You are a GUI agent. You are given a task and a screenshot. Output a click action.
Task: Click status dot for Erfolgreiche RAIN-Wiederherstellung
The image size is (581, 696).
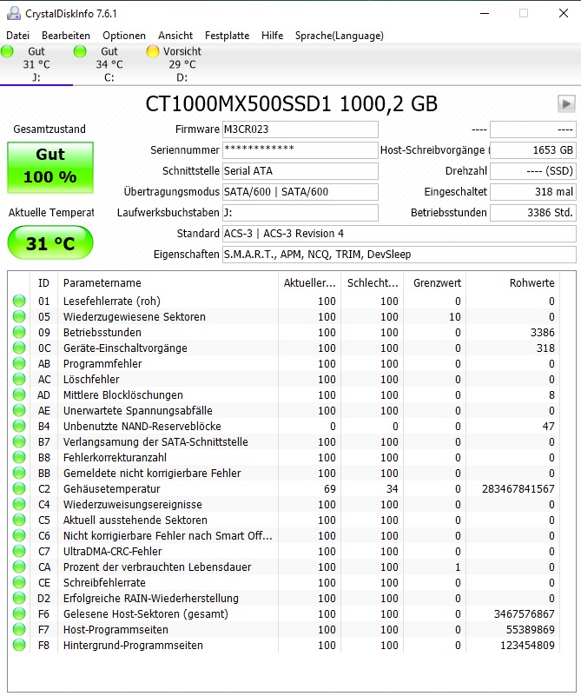tap(19, 598)
